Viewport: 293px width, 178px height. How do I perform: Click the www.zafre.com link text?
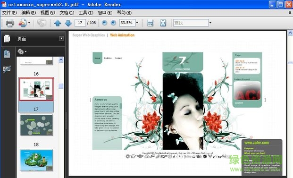pyautogui.click(x=257, y=143)
